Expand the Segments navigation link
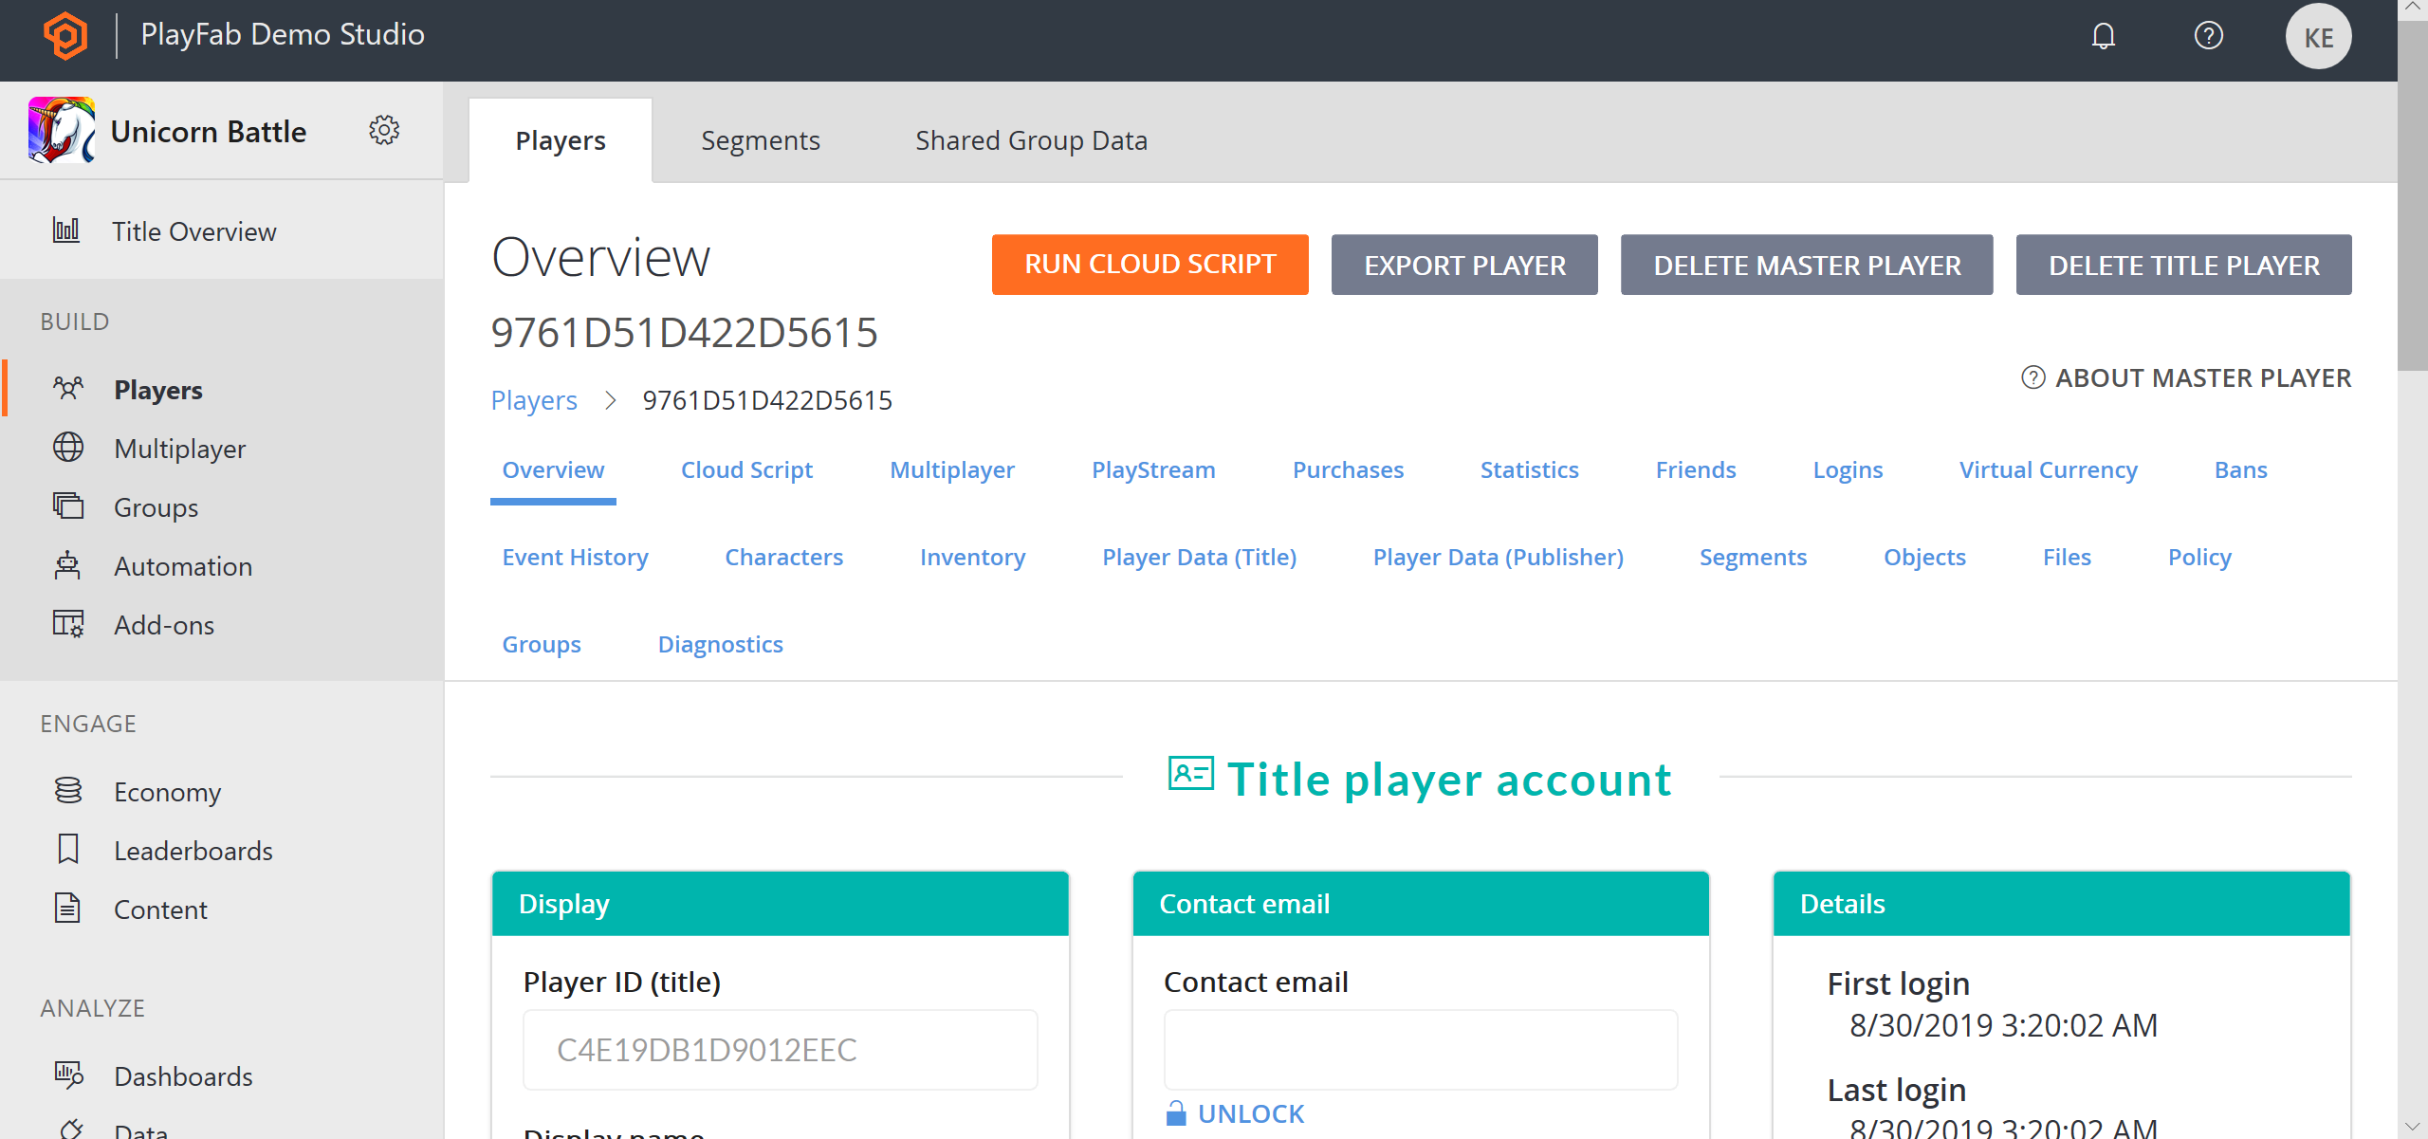The image size is (2428, 1139). (x=761, y=139)
